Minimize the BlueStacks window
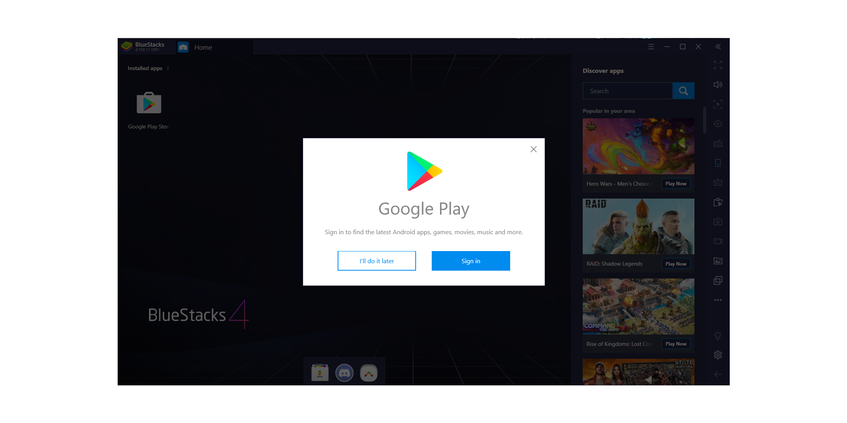The width and height of the screenshot is (847, 423). (667, 47)
